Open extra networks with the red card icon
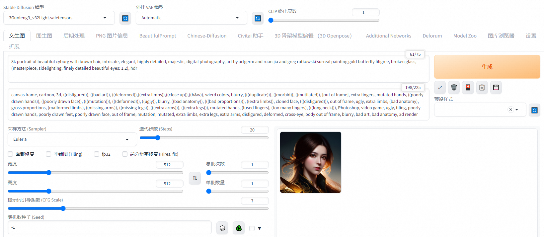This screenshot has height=237, width=544. (468, 87)
